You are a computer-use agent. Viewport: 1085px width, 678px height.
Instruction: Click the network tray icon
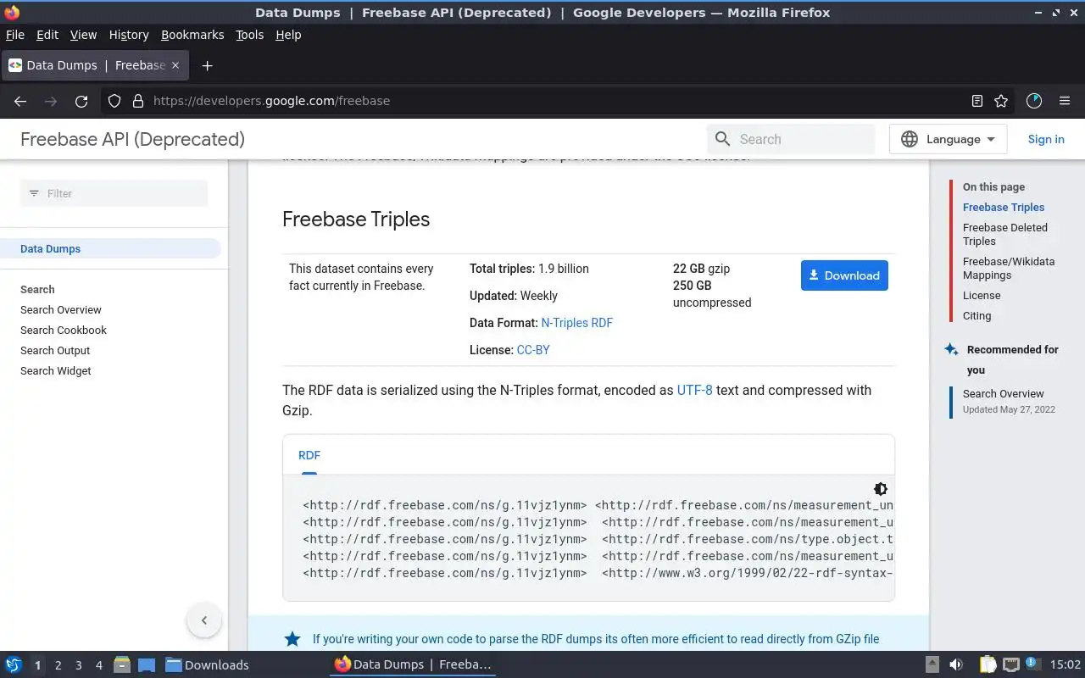[x=1010, y=665]
